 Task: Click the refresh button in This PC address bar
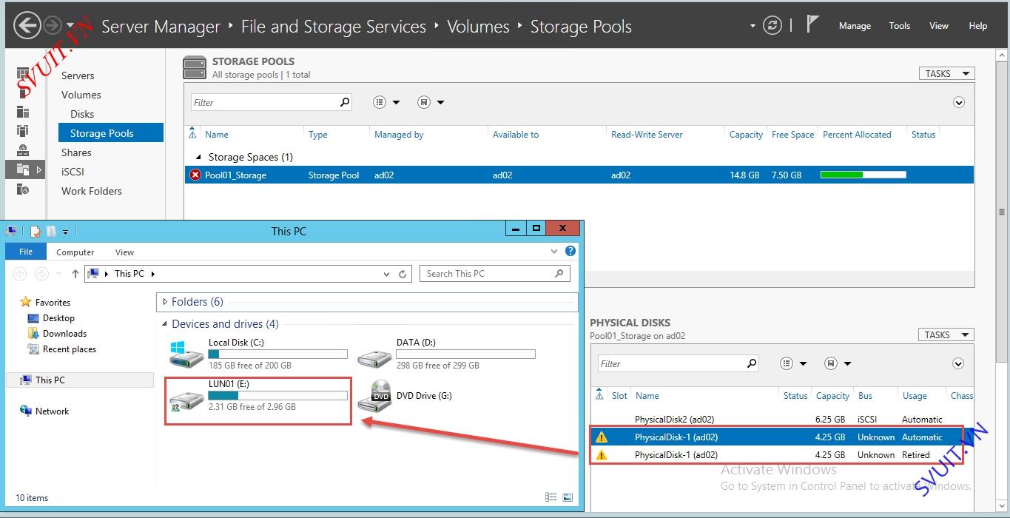[x=403, y=274]
